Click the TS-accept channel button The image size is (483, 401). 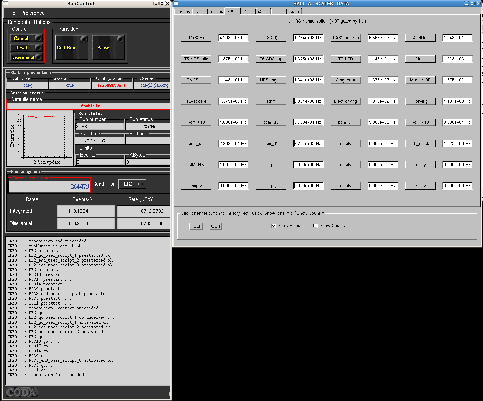click(196, 101)
